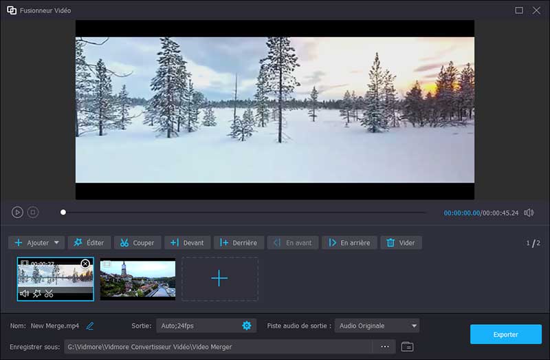Open the Ajouter dropdown arrow
This screenshot has height=360, width=550.
click(57, 243)
